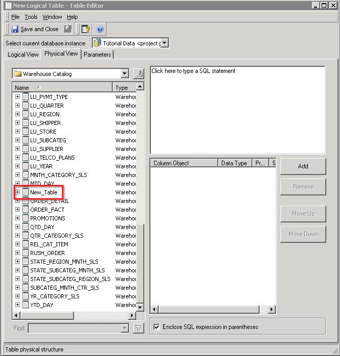Screen dimensions: 340x356
Task: Select the STATE_SUBCATEG_REGION_SLS table row
Action: (x=74, y=279)
